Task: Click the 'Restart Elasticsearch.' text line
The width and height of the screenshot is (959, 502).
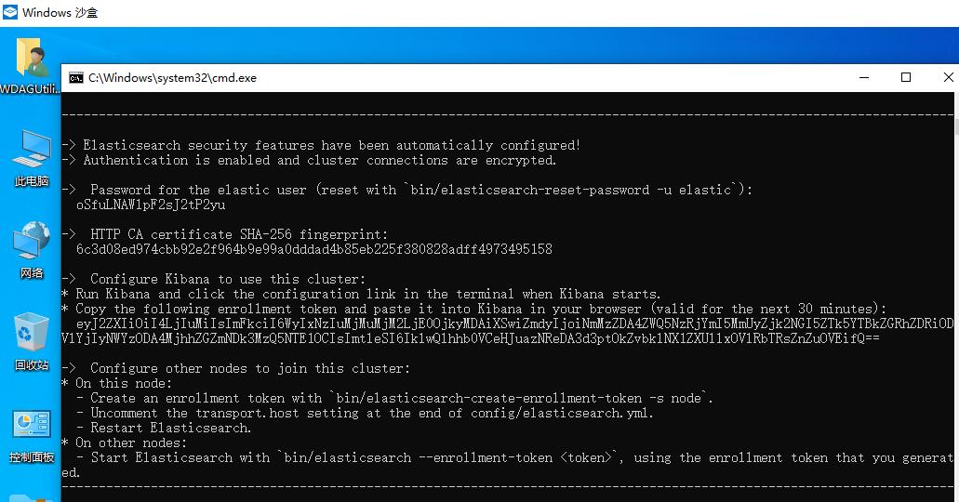Action: coord(170,428)
